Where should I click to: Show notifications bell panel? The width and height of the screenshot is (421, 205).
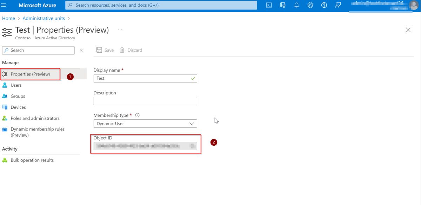296,5
